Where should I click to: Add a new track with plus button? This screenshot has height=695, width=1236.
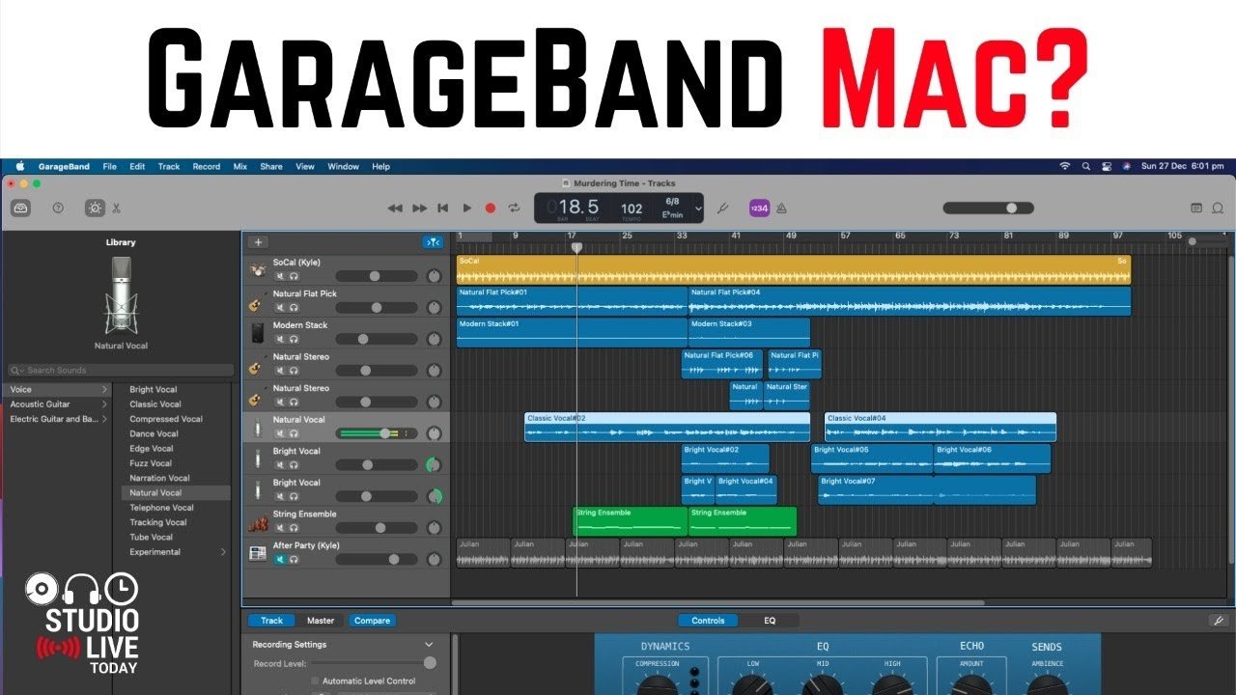coord(258,242)
